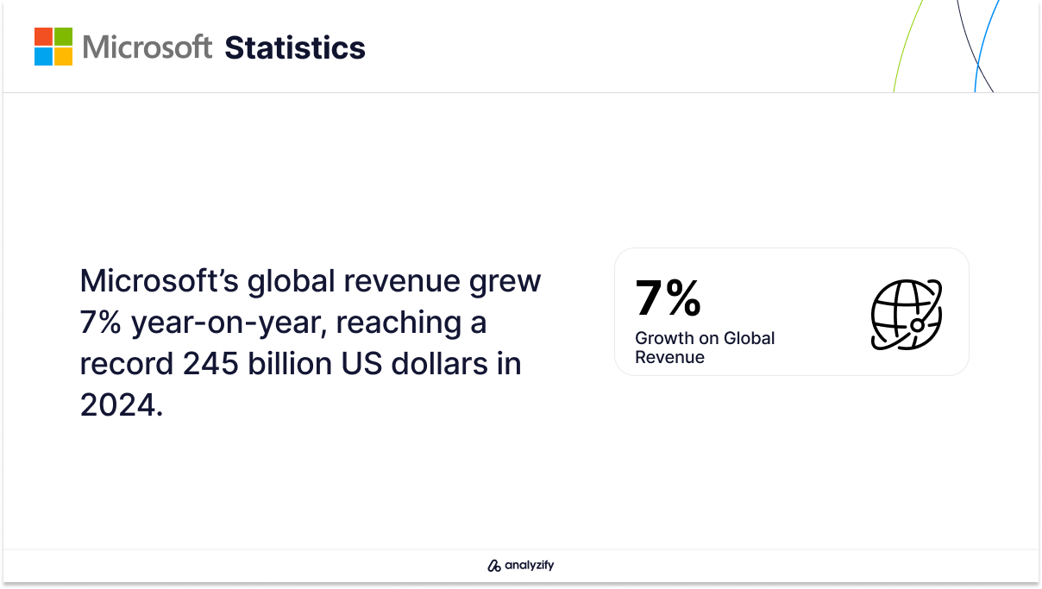Click the globe icon in the stat card
The height and width of the screenshot is (589, 1042).
click(907, 314)
